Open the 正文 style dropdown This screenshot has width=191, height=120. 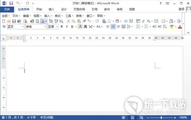[23, 27]
